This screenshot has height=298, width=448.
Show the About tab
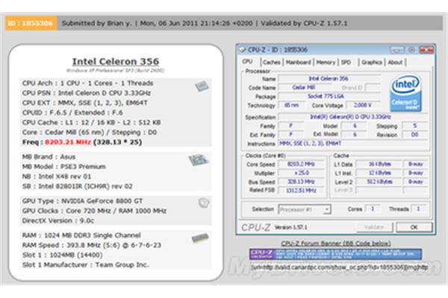pos(395,62)
